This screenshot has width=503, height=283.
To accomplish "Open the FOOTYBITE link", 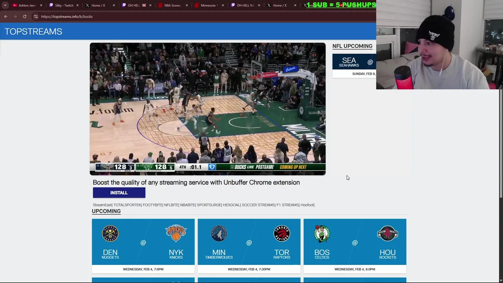I will (152, 205).
